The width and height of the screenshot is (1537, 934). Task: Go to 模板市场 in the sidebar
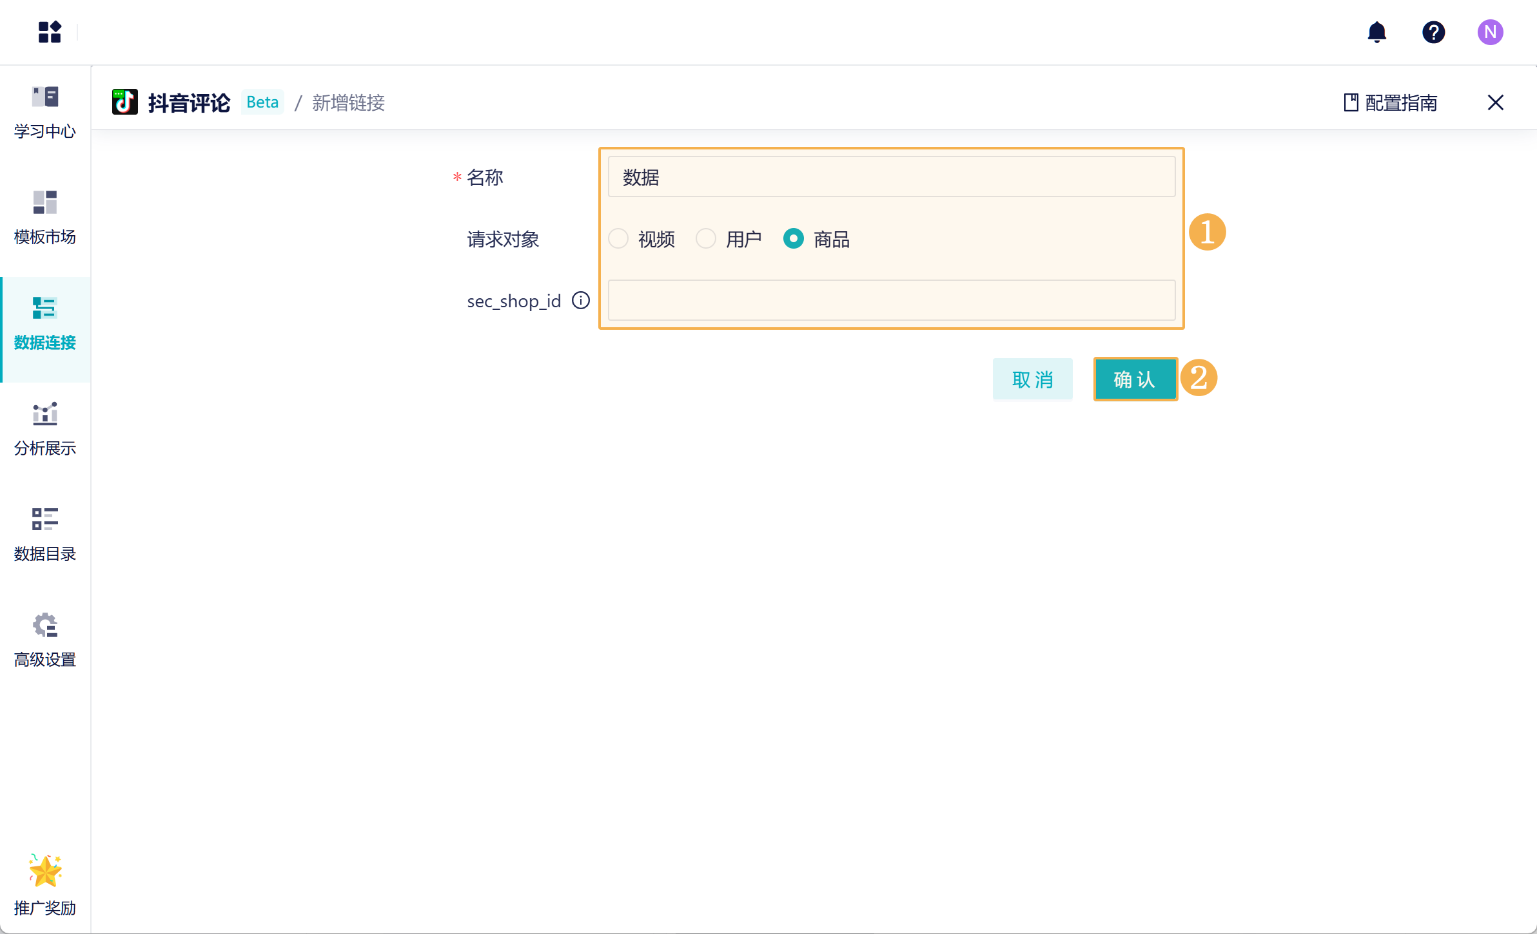click(45, 217)
